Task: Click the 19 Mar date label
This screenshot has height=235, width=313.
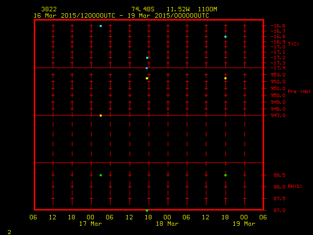Action: (x=244, y=224)
